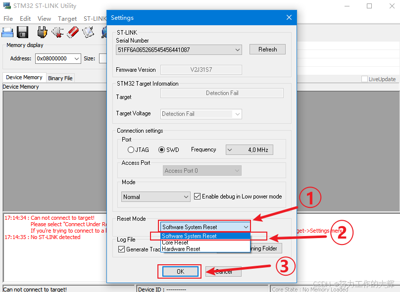Click the status bar 'Can not connect to target!' entry

click(x=68, y=289)
